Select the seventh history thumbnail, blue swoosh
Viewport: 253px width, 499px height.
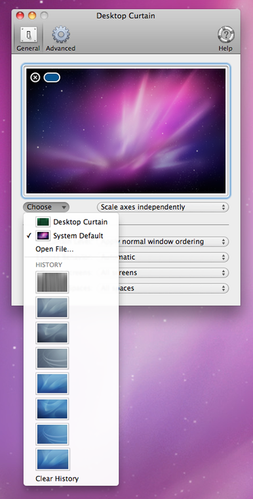point(52,434)
